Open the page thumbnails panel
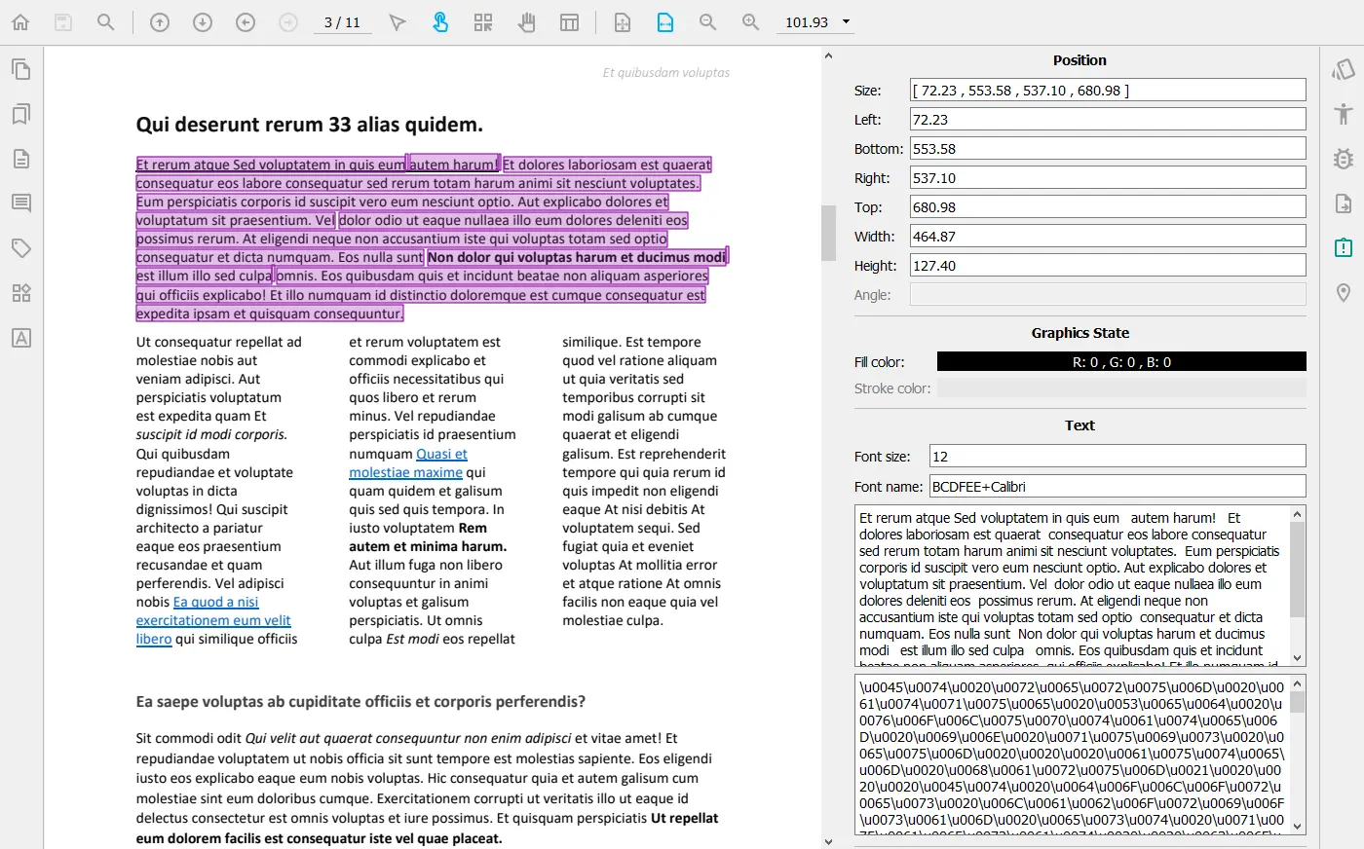1364x849 pixels. 21,69
